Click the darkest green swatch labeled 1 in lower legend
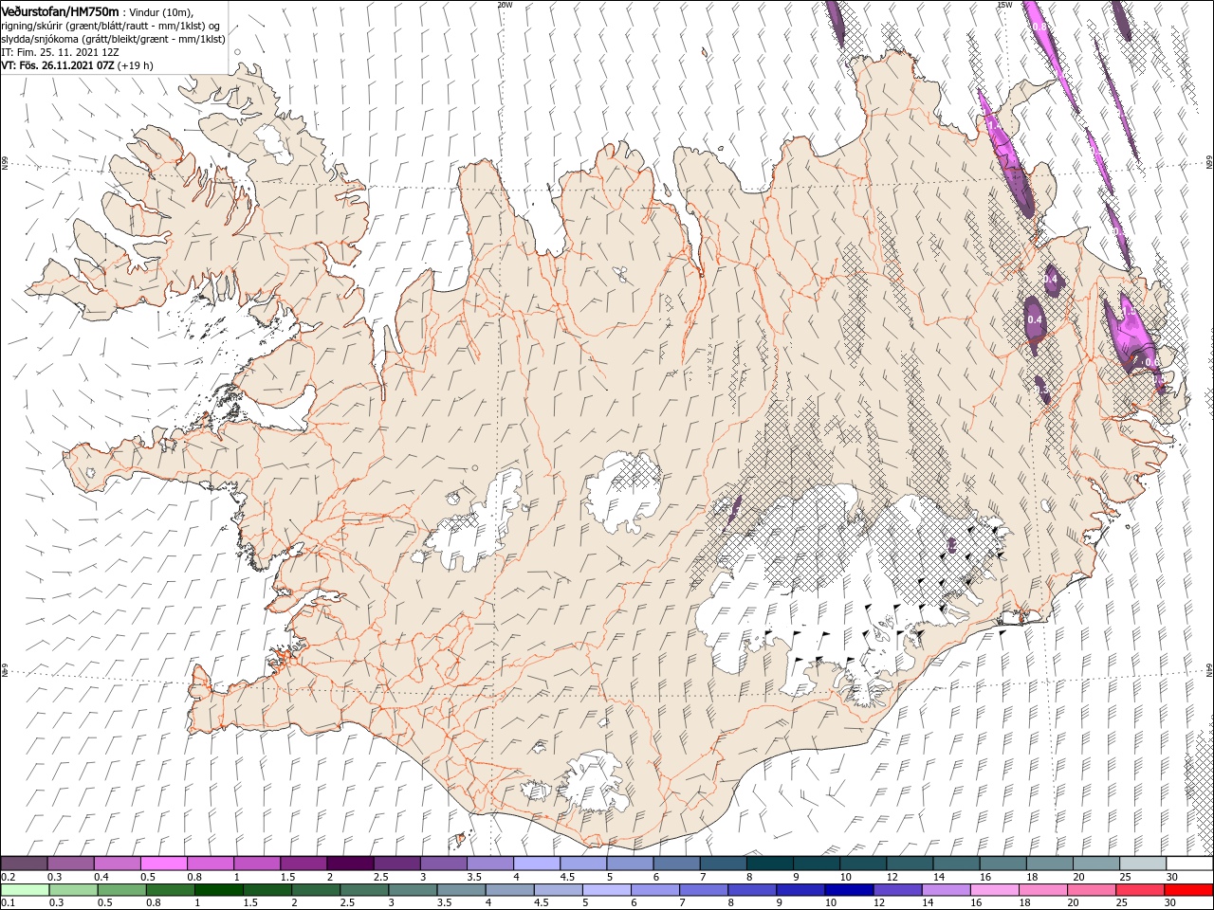This screenshot has width=1214, height=910. click(x=218, y=890)
